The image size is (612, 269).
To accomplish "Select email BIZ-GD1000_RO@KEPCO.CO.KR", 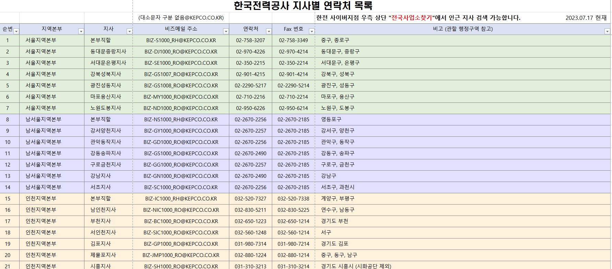I will pos(181,142).
